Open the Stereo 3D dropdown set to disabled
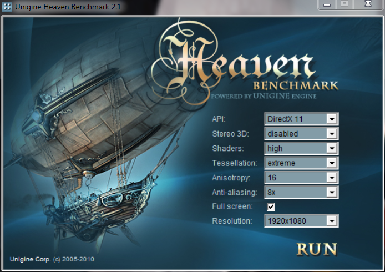The height and width of the screenshot is (272, 385). (301, 134)
